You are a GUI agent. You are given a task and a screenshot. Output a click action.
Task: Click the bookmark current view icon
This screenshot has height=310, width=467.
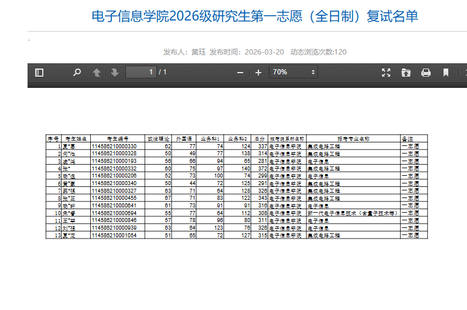pos(446,72)
